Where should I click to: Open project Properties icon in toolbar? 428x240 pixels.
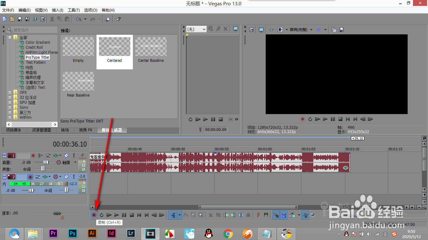[x=42, y=19]
